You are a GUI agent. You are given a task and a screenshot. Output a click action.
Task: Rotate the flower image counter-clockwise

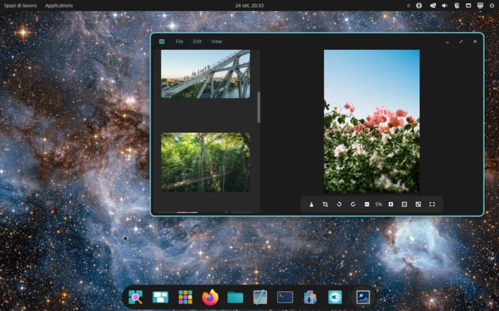pyautogui.click(x=339, y=204)
